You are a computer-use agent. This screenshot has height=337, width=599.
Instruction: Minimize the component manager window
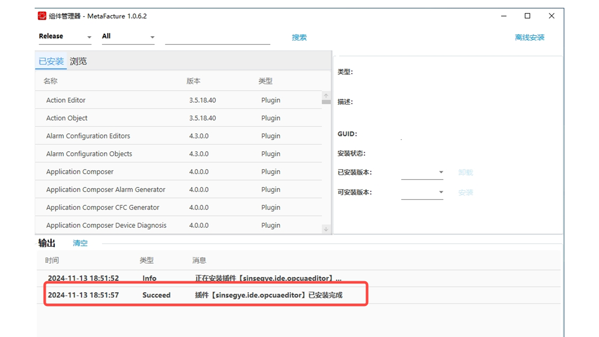tap(504, 16)
